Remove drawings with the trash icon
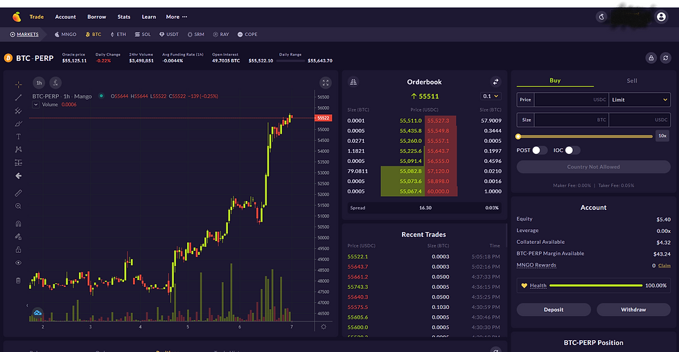 coord(18,281)
